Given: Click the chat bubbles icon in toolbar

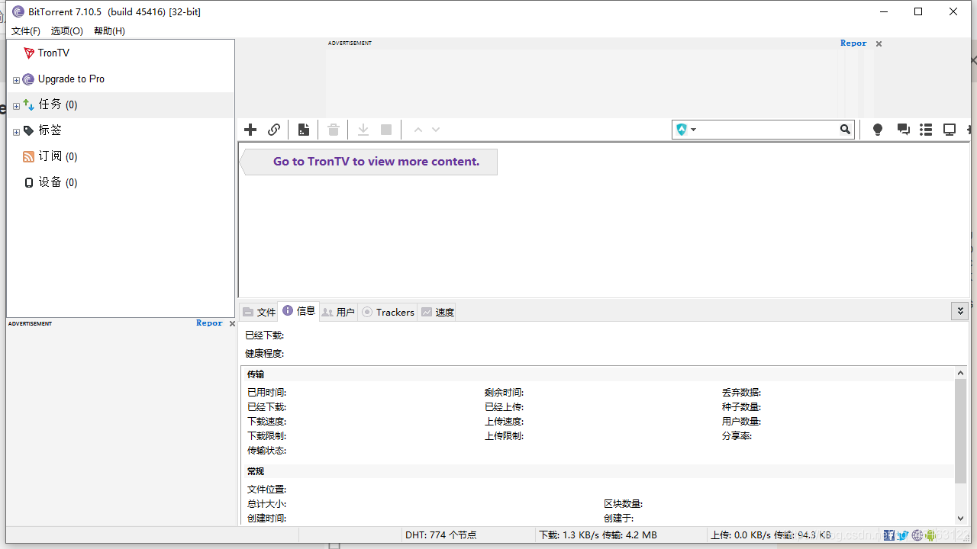Looking at the screenshot, I should click(x=904, y=130).
